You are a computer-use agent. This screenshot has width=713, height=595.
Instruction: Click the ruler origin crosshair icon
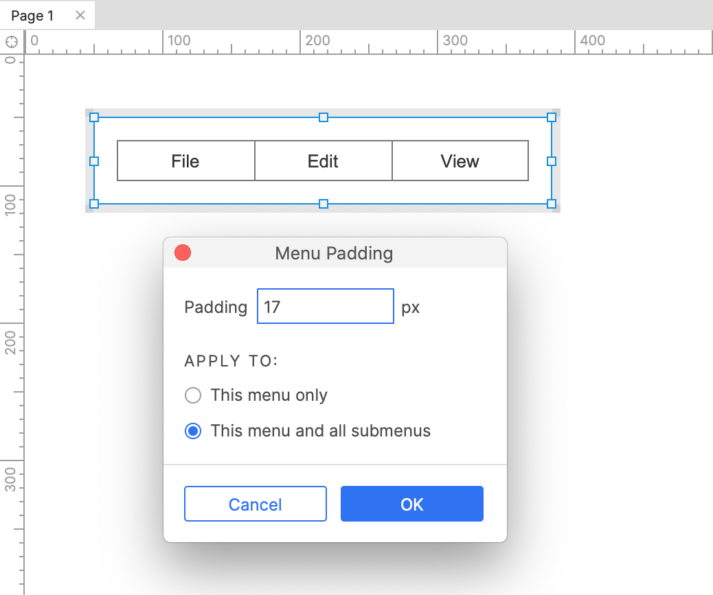click(x=12, y=42)
